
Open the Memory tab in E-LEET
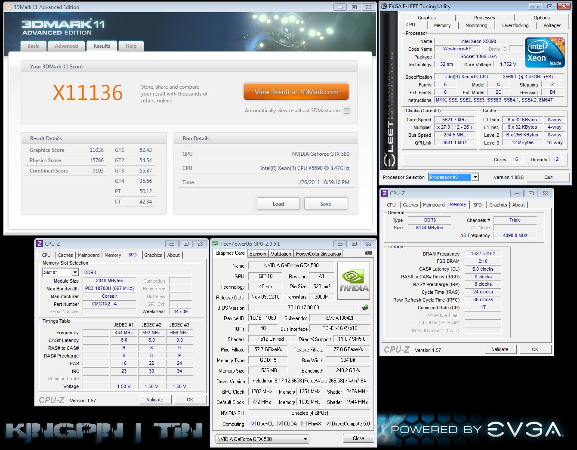(x=442, y=25)
